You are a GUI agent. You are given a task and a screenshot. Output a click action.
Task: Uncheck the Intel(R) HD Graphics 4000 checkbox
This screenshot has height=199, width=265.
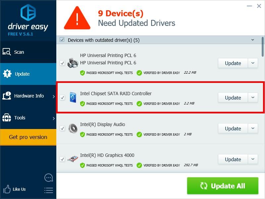pos(62,159)
